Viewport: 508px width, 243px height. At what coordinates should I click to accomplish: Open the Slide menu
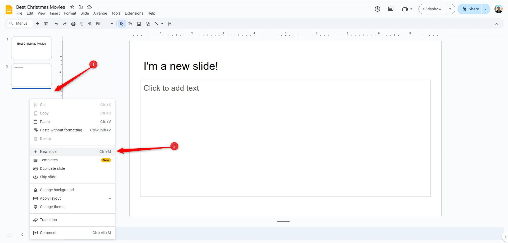coord(85,13)
